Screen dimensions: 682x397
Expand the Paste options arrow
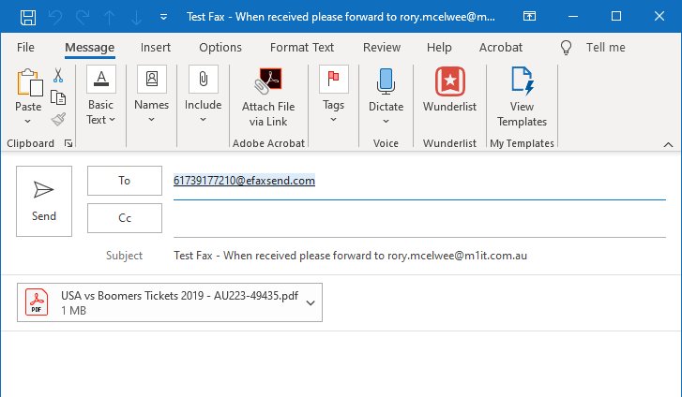tap(28, 121)
